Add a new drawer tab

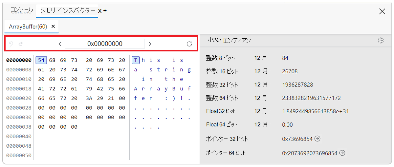[105, 11]
